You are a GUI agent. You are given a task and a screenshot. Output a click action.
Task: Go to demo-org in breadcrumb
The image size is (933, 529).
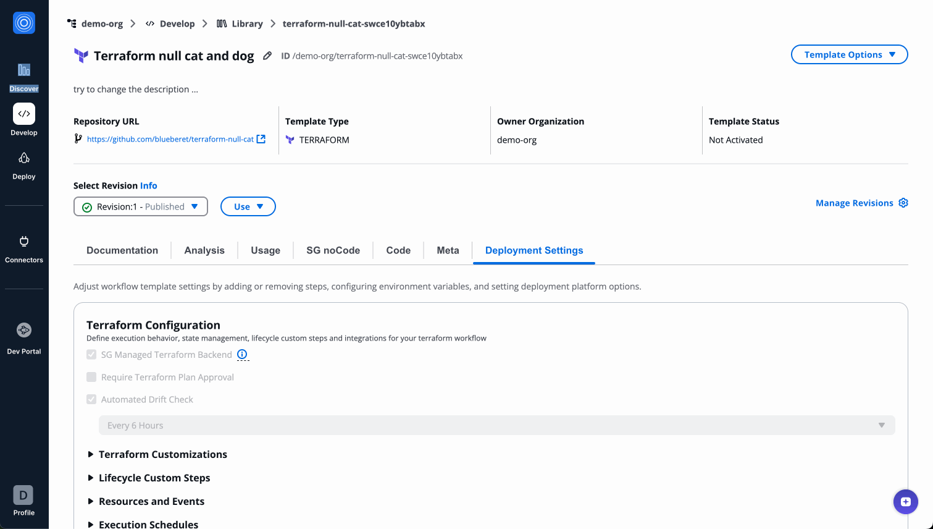[103, 23]
